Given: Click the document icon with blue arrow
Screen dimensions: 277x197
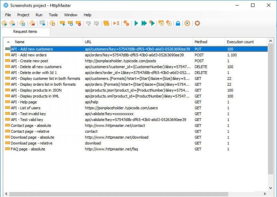Looking at the screenshot, I should [43, 23].
